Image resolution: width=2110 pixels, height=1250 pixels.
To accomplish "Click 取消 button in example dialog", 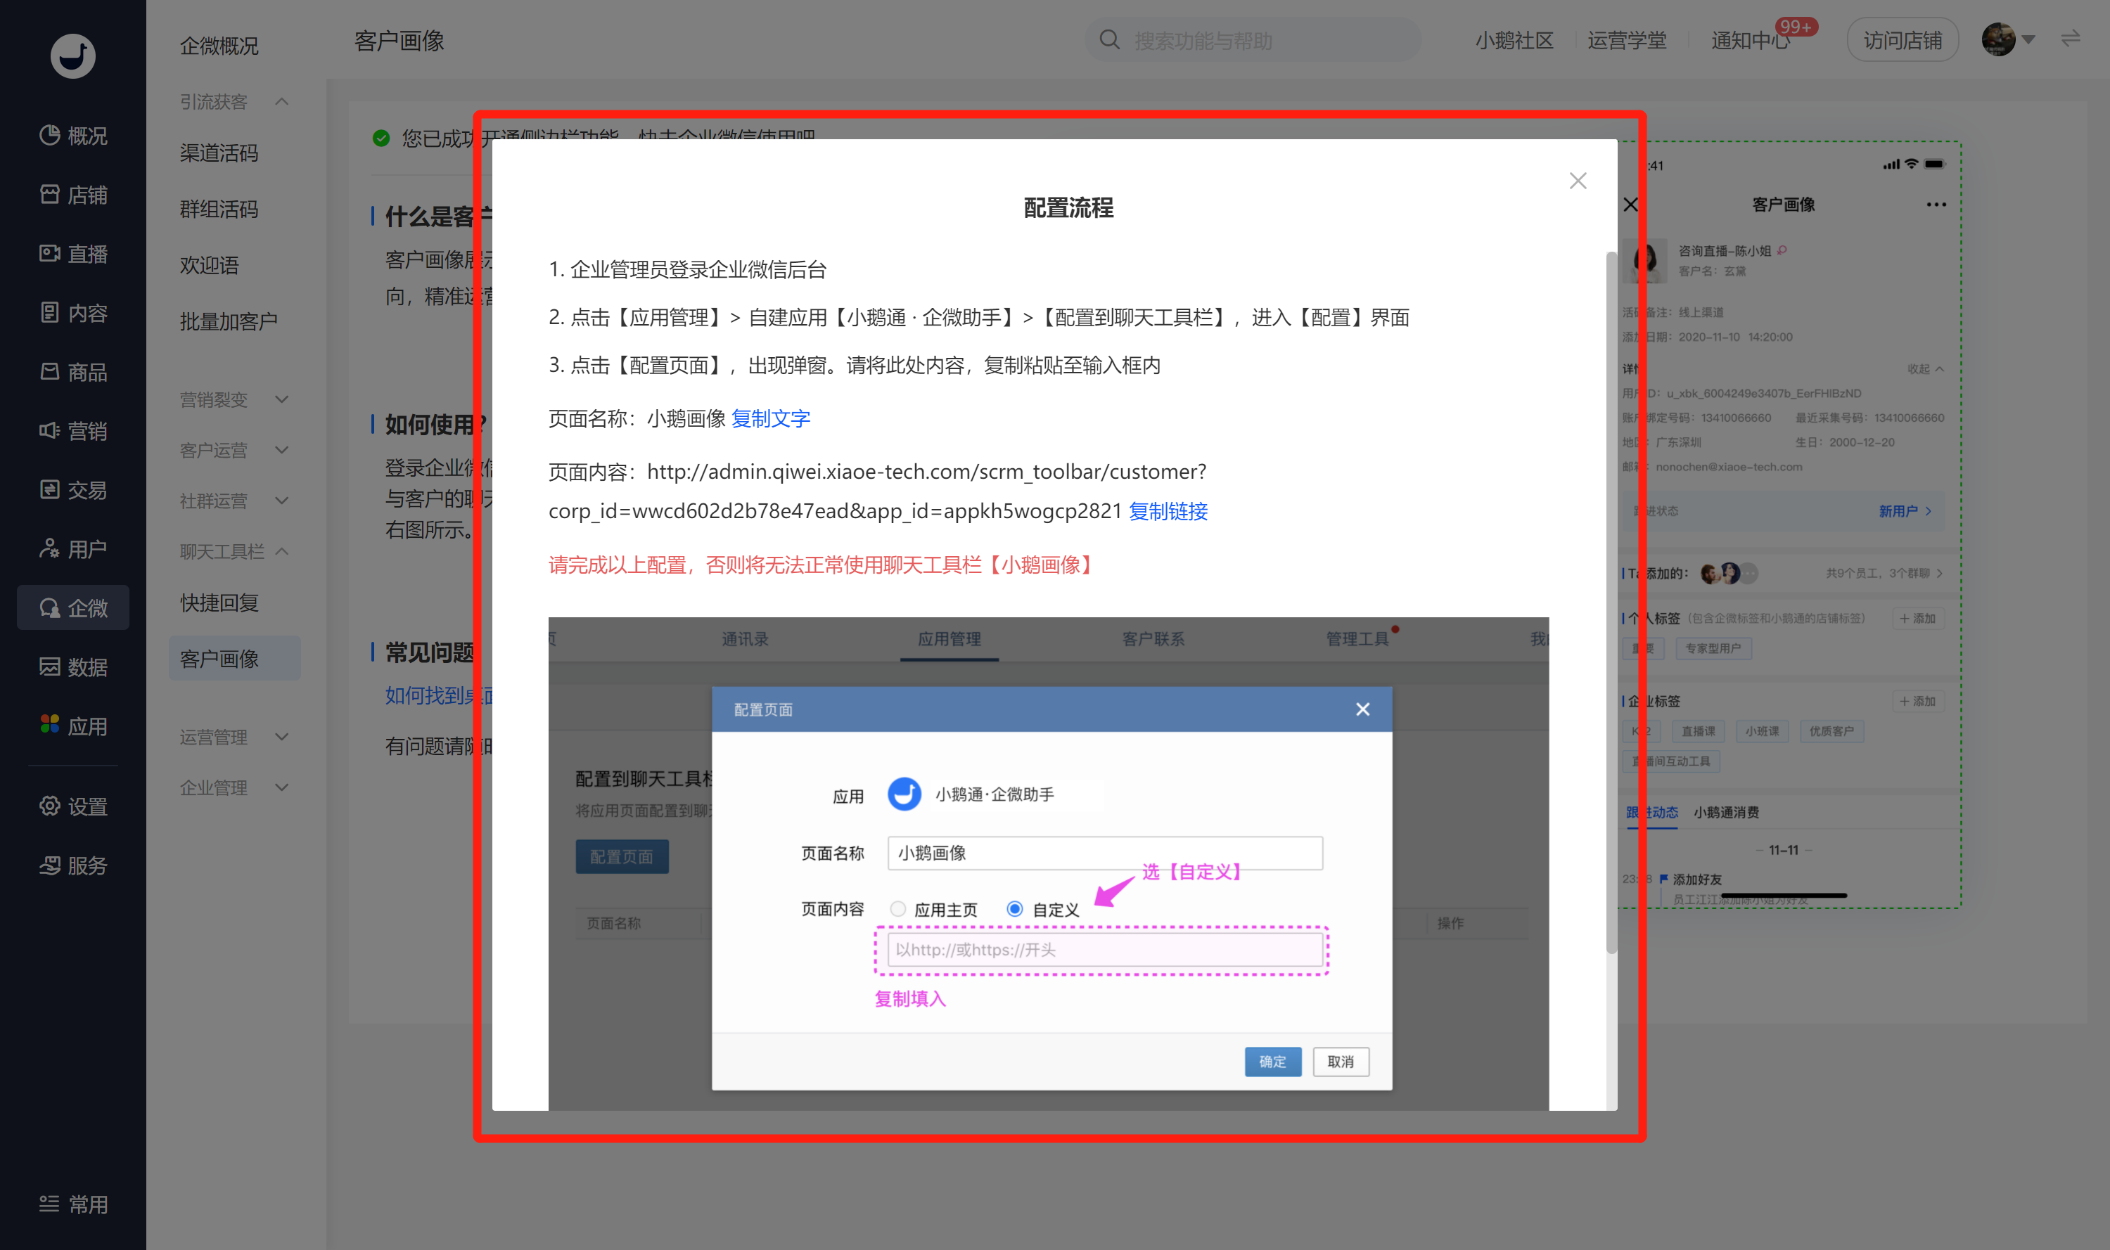I will click(x=1341, y=1062).
